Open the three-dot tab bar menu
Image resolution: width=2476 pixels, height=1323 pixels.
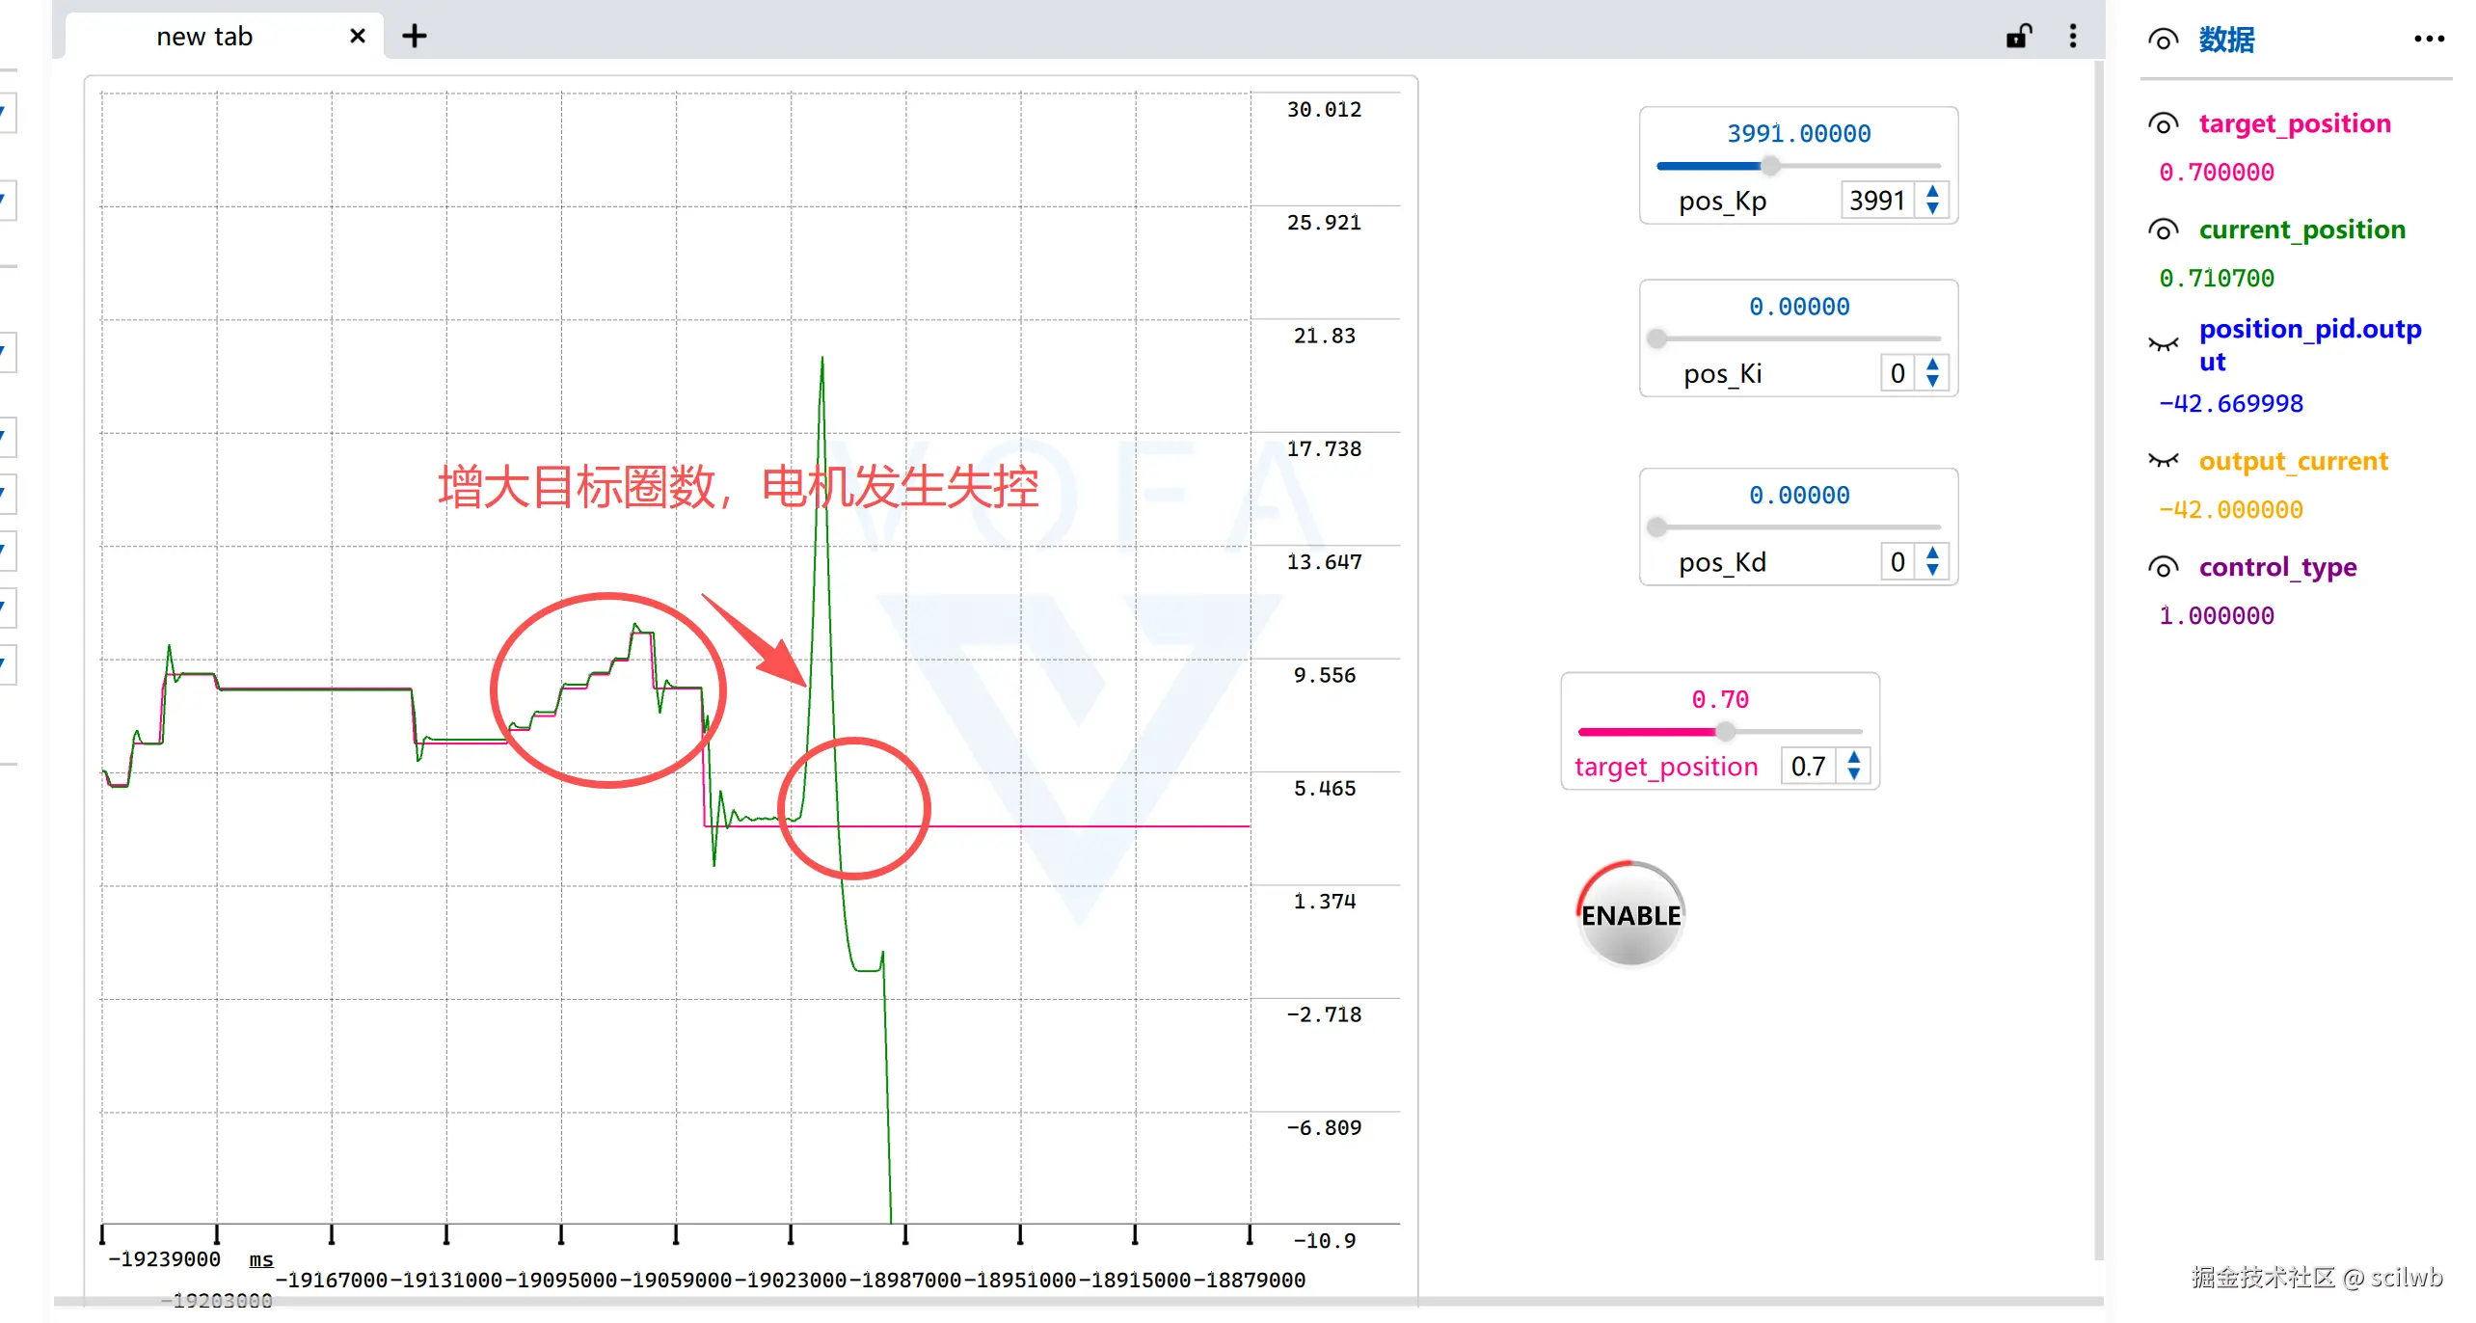(2072, 37)
